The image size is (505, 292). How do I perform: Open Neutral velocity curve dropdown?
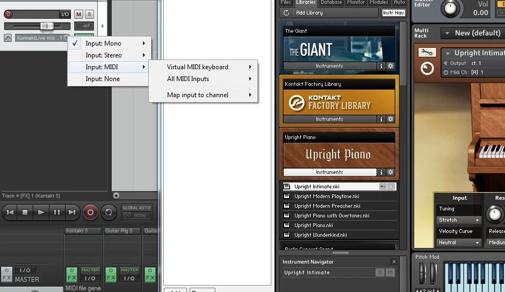[x=459, y=243]
